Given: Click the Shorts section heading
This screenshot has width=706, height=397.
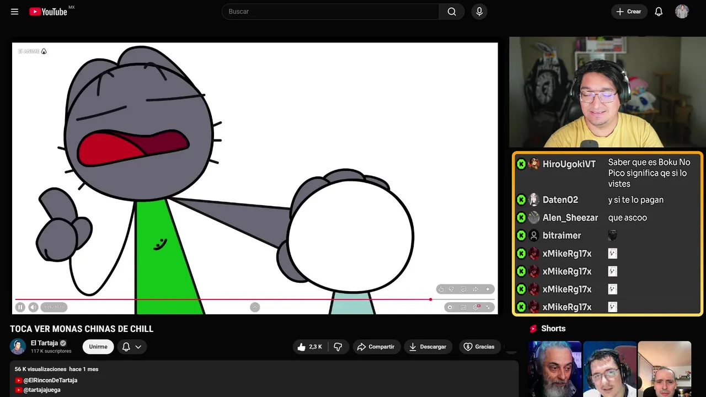Looking at the screenshot, I should pyautogui.click(x=553, y=329).
